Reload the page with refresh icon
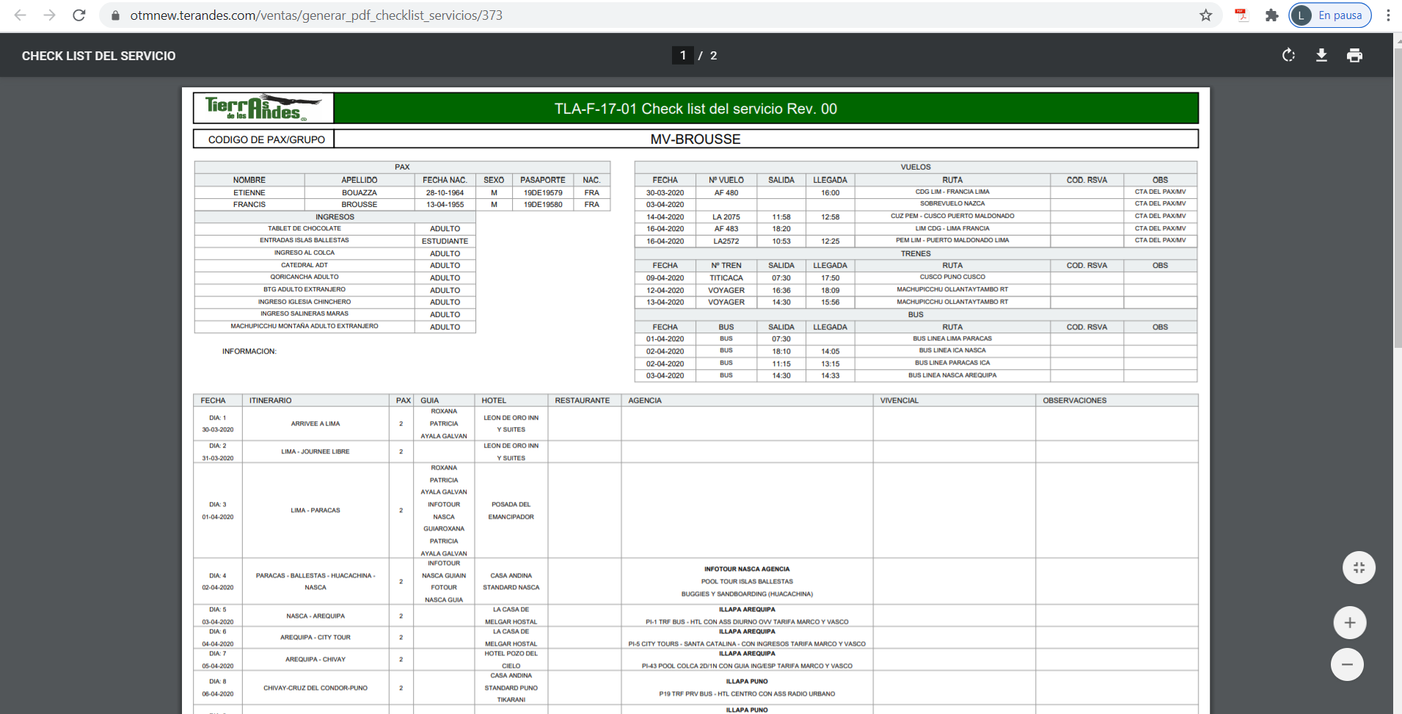The width and height of the screenshot is (1402, 714). tap(79, 15)
